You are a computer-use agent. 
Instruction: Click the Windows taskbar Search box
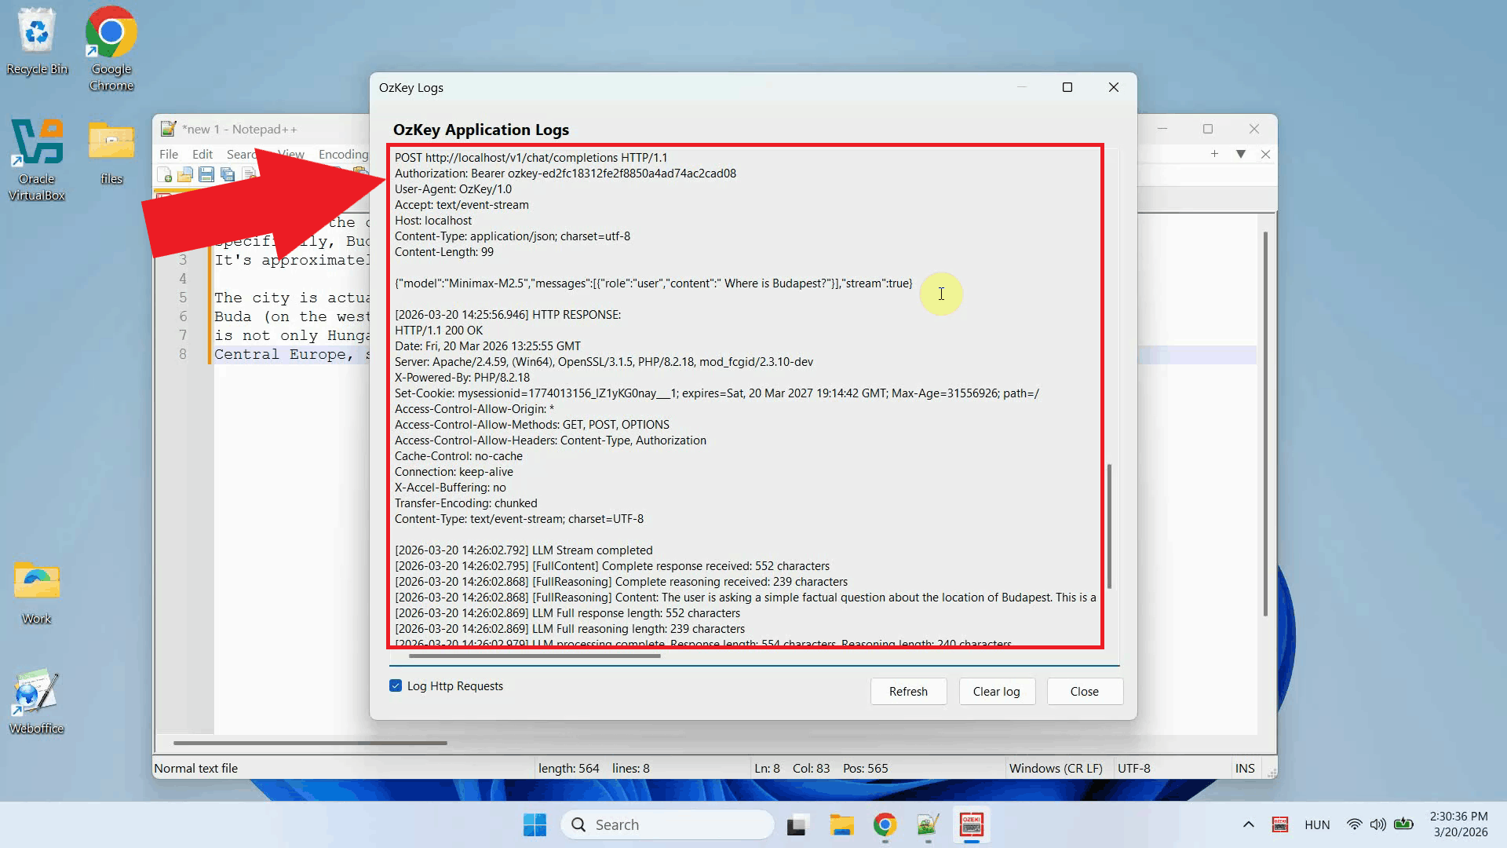tap(667, 824)
